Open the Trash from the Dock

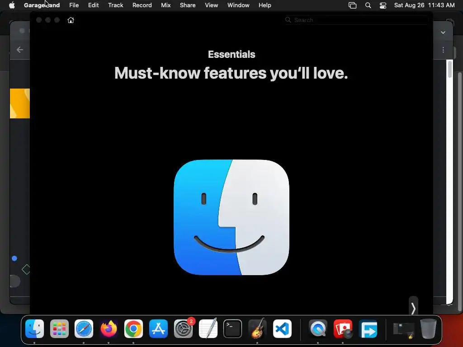(x=429, y=328)
